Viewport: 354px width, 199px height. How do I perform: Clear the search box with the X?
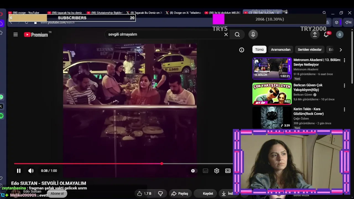226,35
